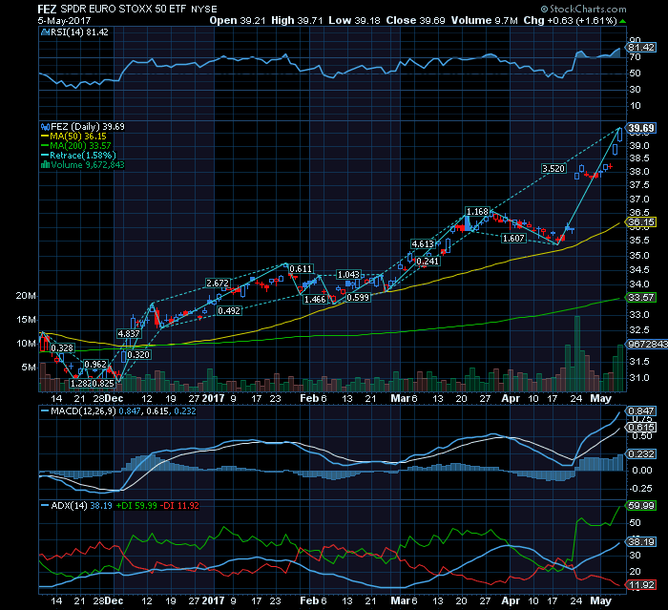Click the 39.69 last-price axis tag
This screenshot has width=668, height=610.
coord(640,128)
